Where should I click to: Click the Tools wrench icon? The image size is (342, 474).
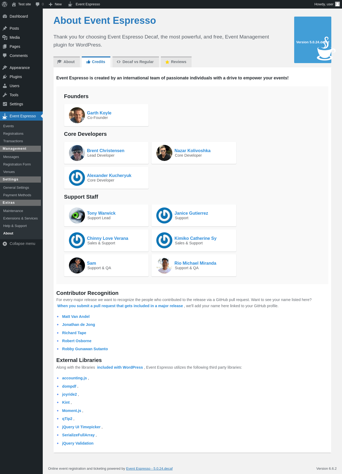pyautogui.click(x=5, y=95)
